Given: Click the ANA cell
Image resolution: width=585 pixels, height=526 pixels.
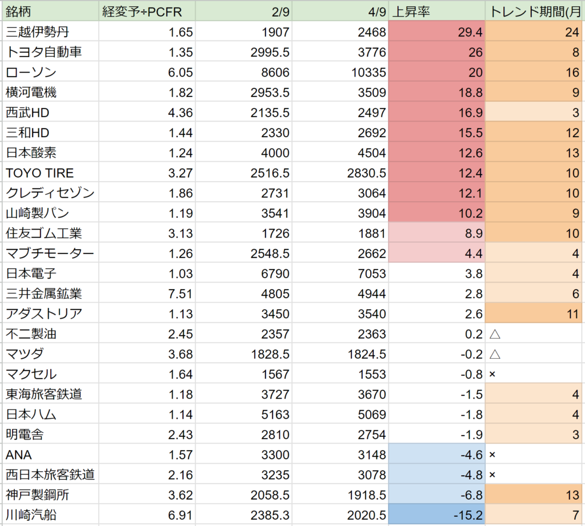Looking at the screenshot, I should click(x=50, y=455).
